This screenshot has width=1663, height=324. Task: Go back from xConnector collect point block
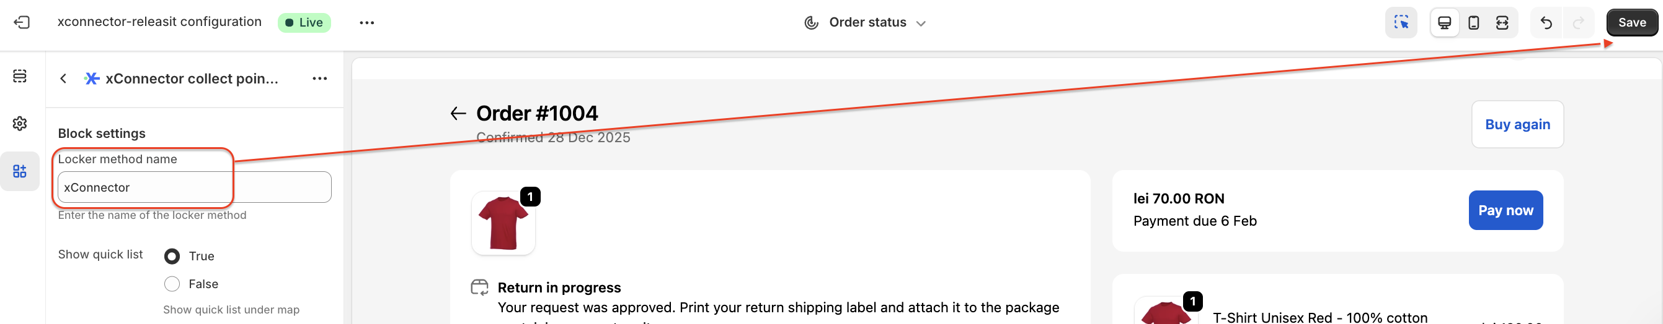(63, 79)
